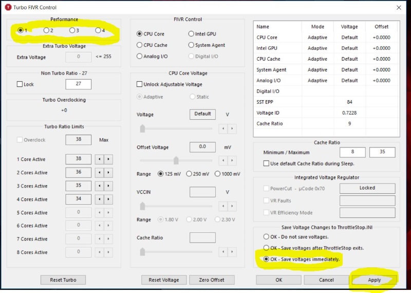Check Use default Cache Ratio during Sleep

coord(266,163)
